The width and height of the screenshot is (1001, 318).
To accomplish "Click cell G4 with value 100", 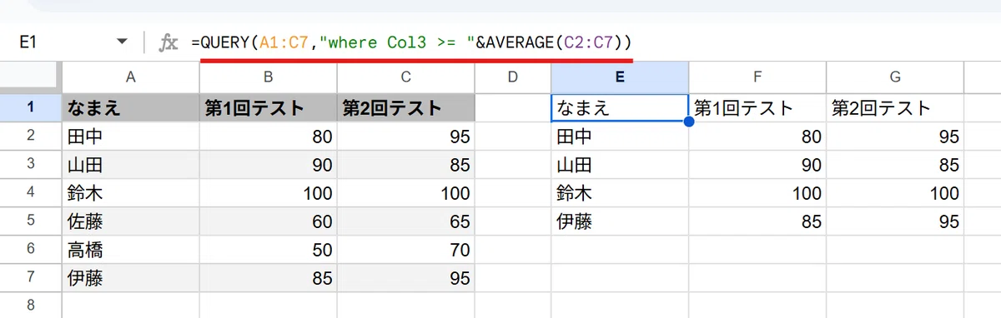I will (x=895, y=192).
